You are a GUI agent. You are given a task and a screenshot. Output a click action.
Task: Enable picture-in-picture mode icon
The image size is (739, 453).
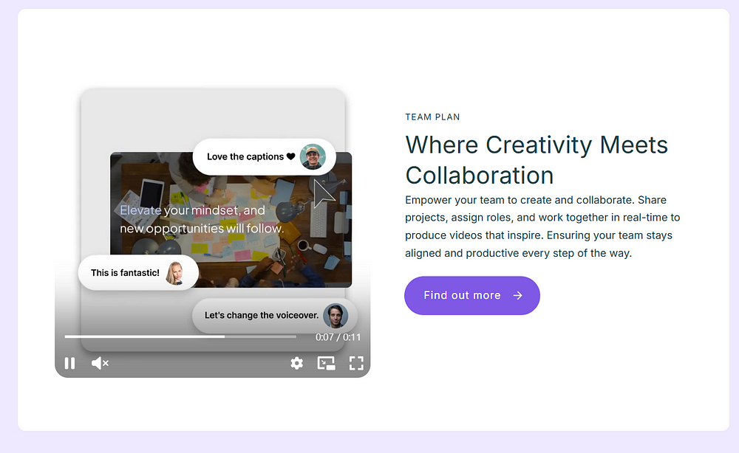coord(326,363)
